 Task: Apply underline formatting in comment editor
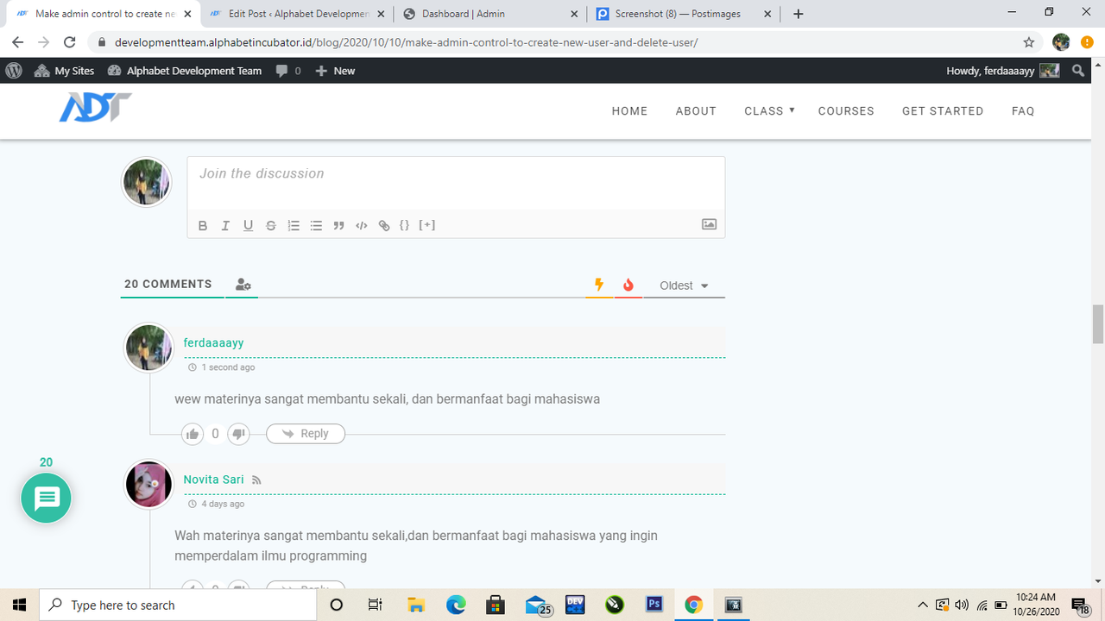(x=248, y=225)
